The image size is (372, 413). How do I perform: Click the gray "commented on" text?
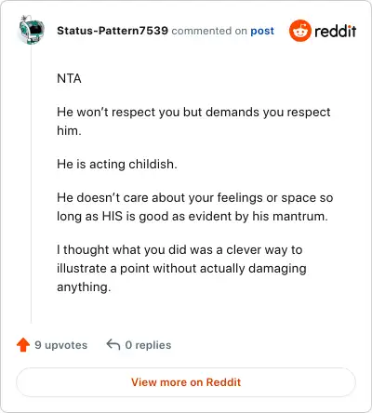pyautogui.click(x=209, y=31)
